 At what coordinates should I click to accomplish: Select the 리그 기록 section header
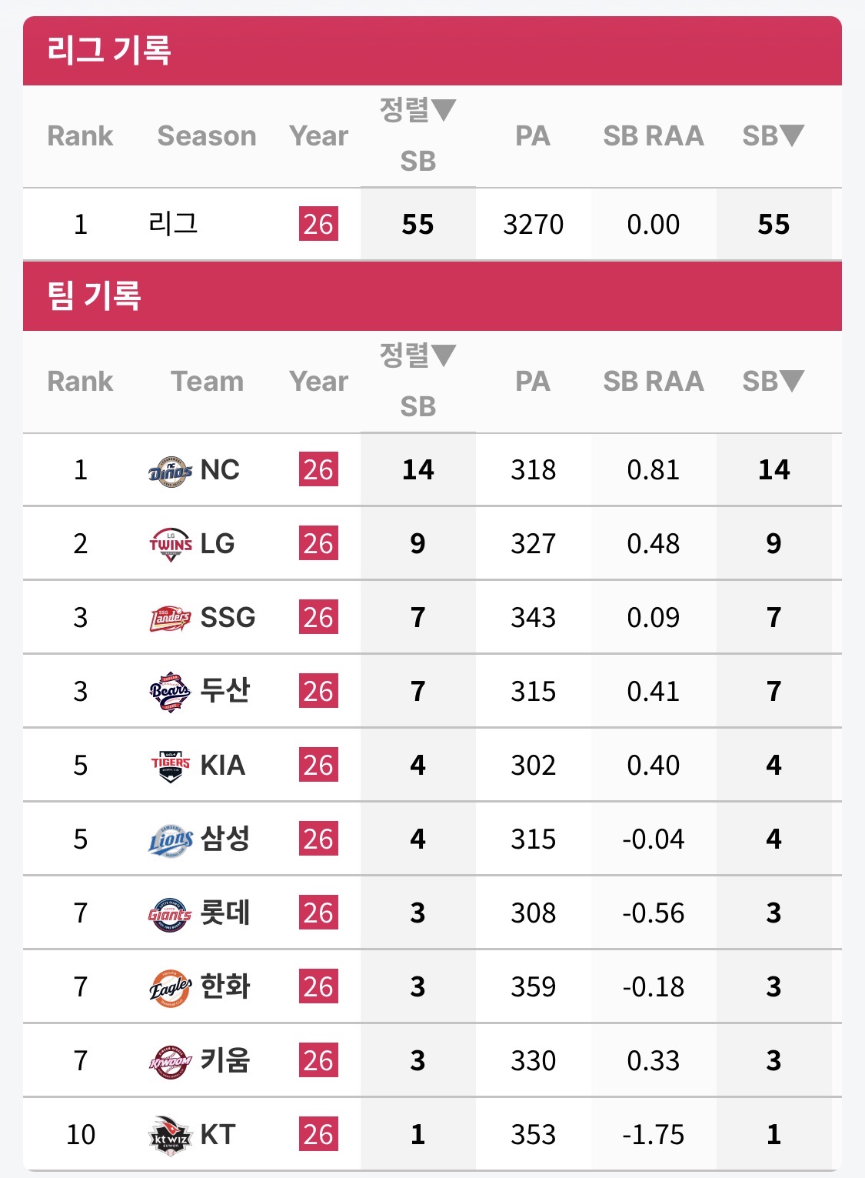point(109,50)
